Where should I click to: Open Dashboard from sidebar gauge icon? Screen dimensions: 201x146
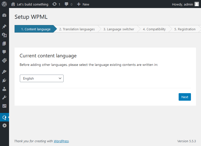pyautogui.click(x=4, y=15)
